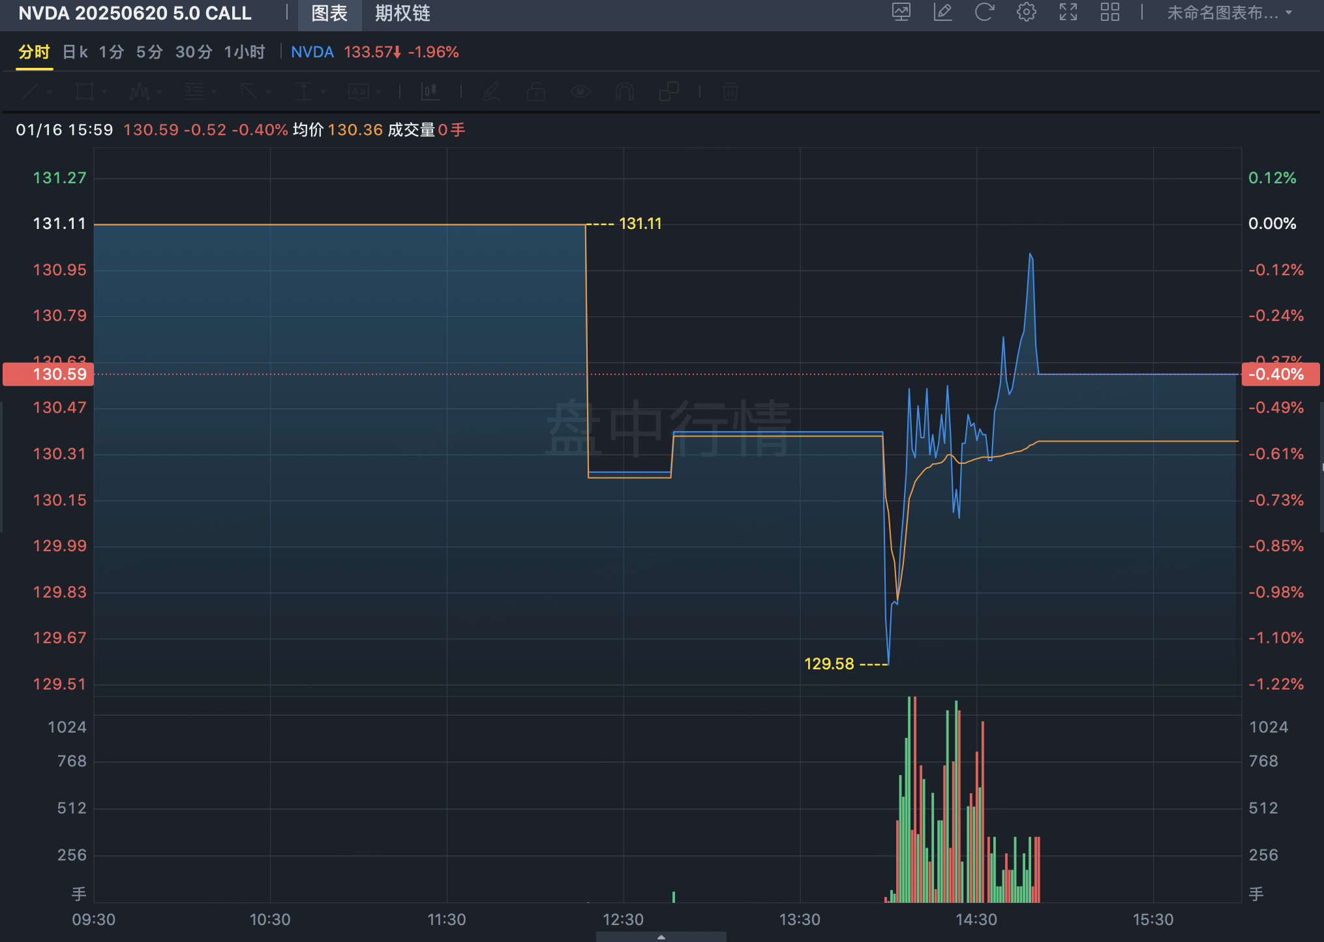Click the trash delete drawings icon
This screenshot has width=1324, height=942.
[730, 92]
